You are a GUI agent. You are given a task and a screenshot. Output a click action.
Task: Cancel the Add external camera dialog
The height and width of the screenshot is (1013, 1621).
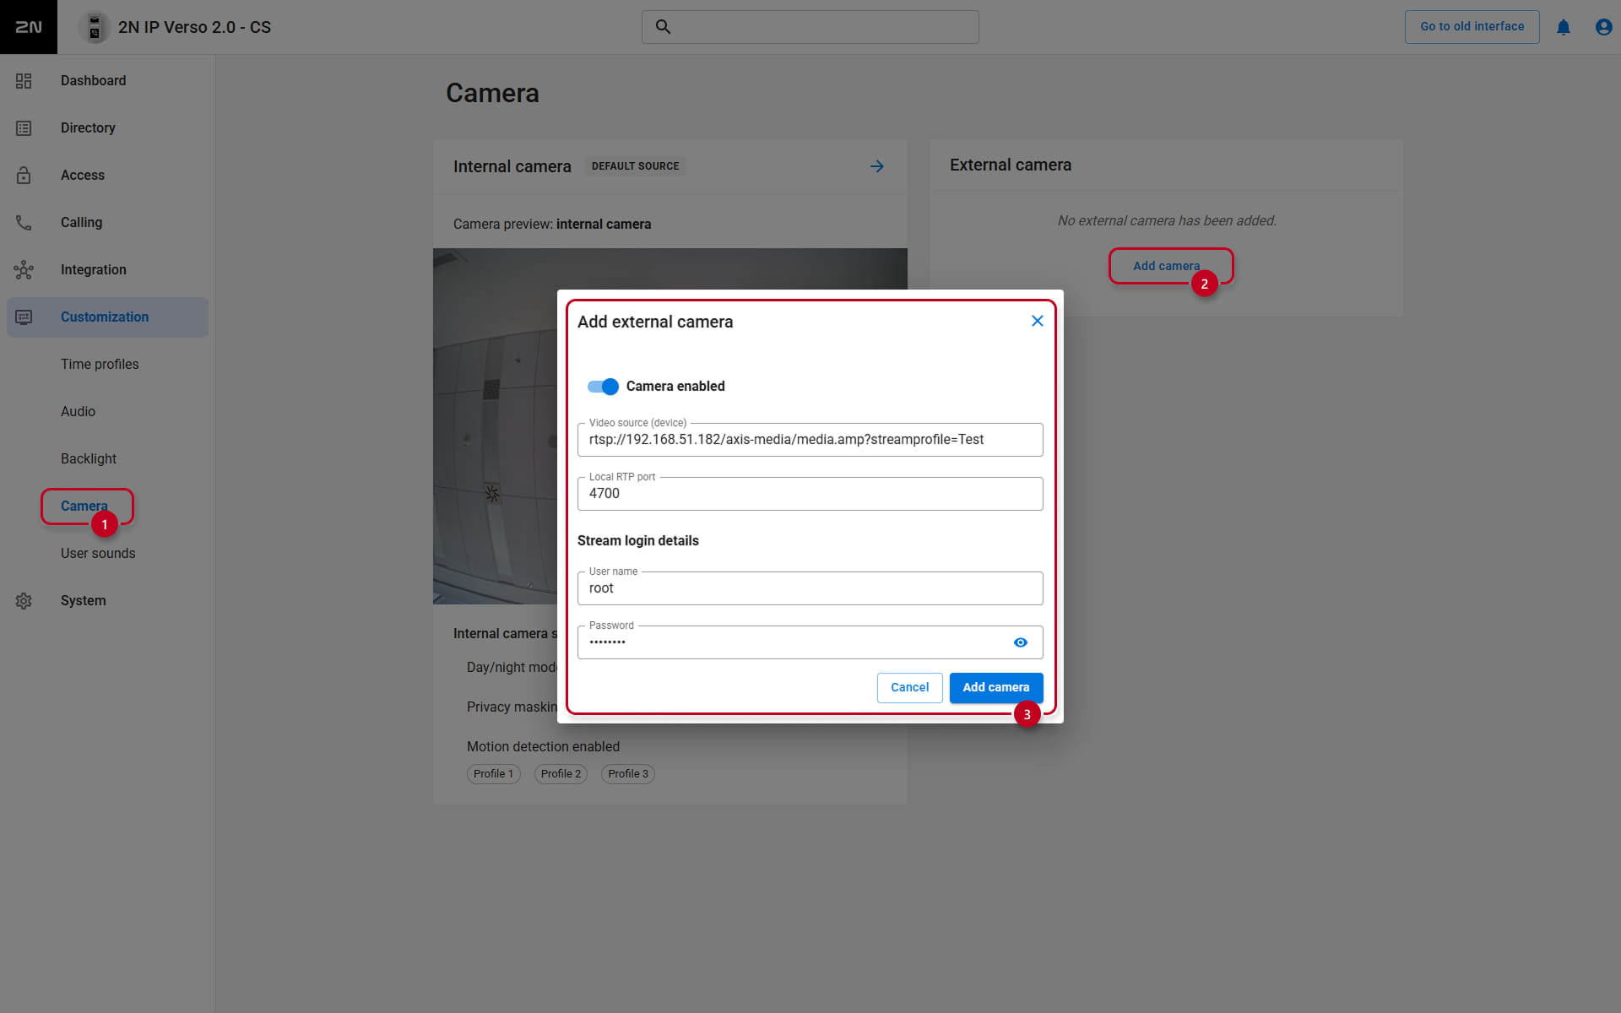tap(909, 688)
